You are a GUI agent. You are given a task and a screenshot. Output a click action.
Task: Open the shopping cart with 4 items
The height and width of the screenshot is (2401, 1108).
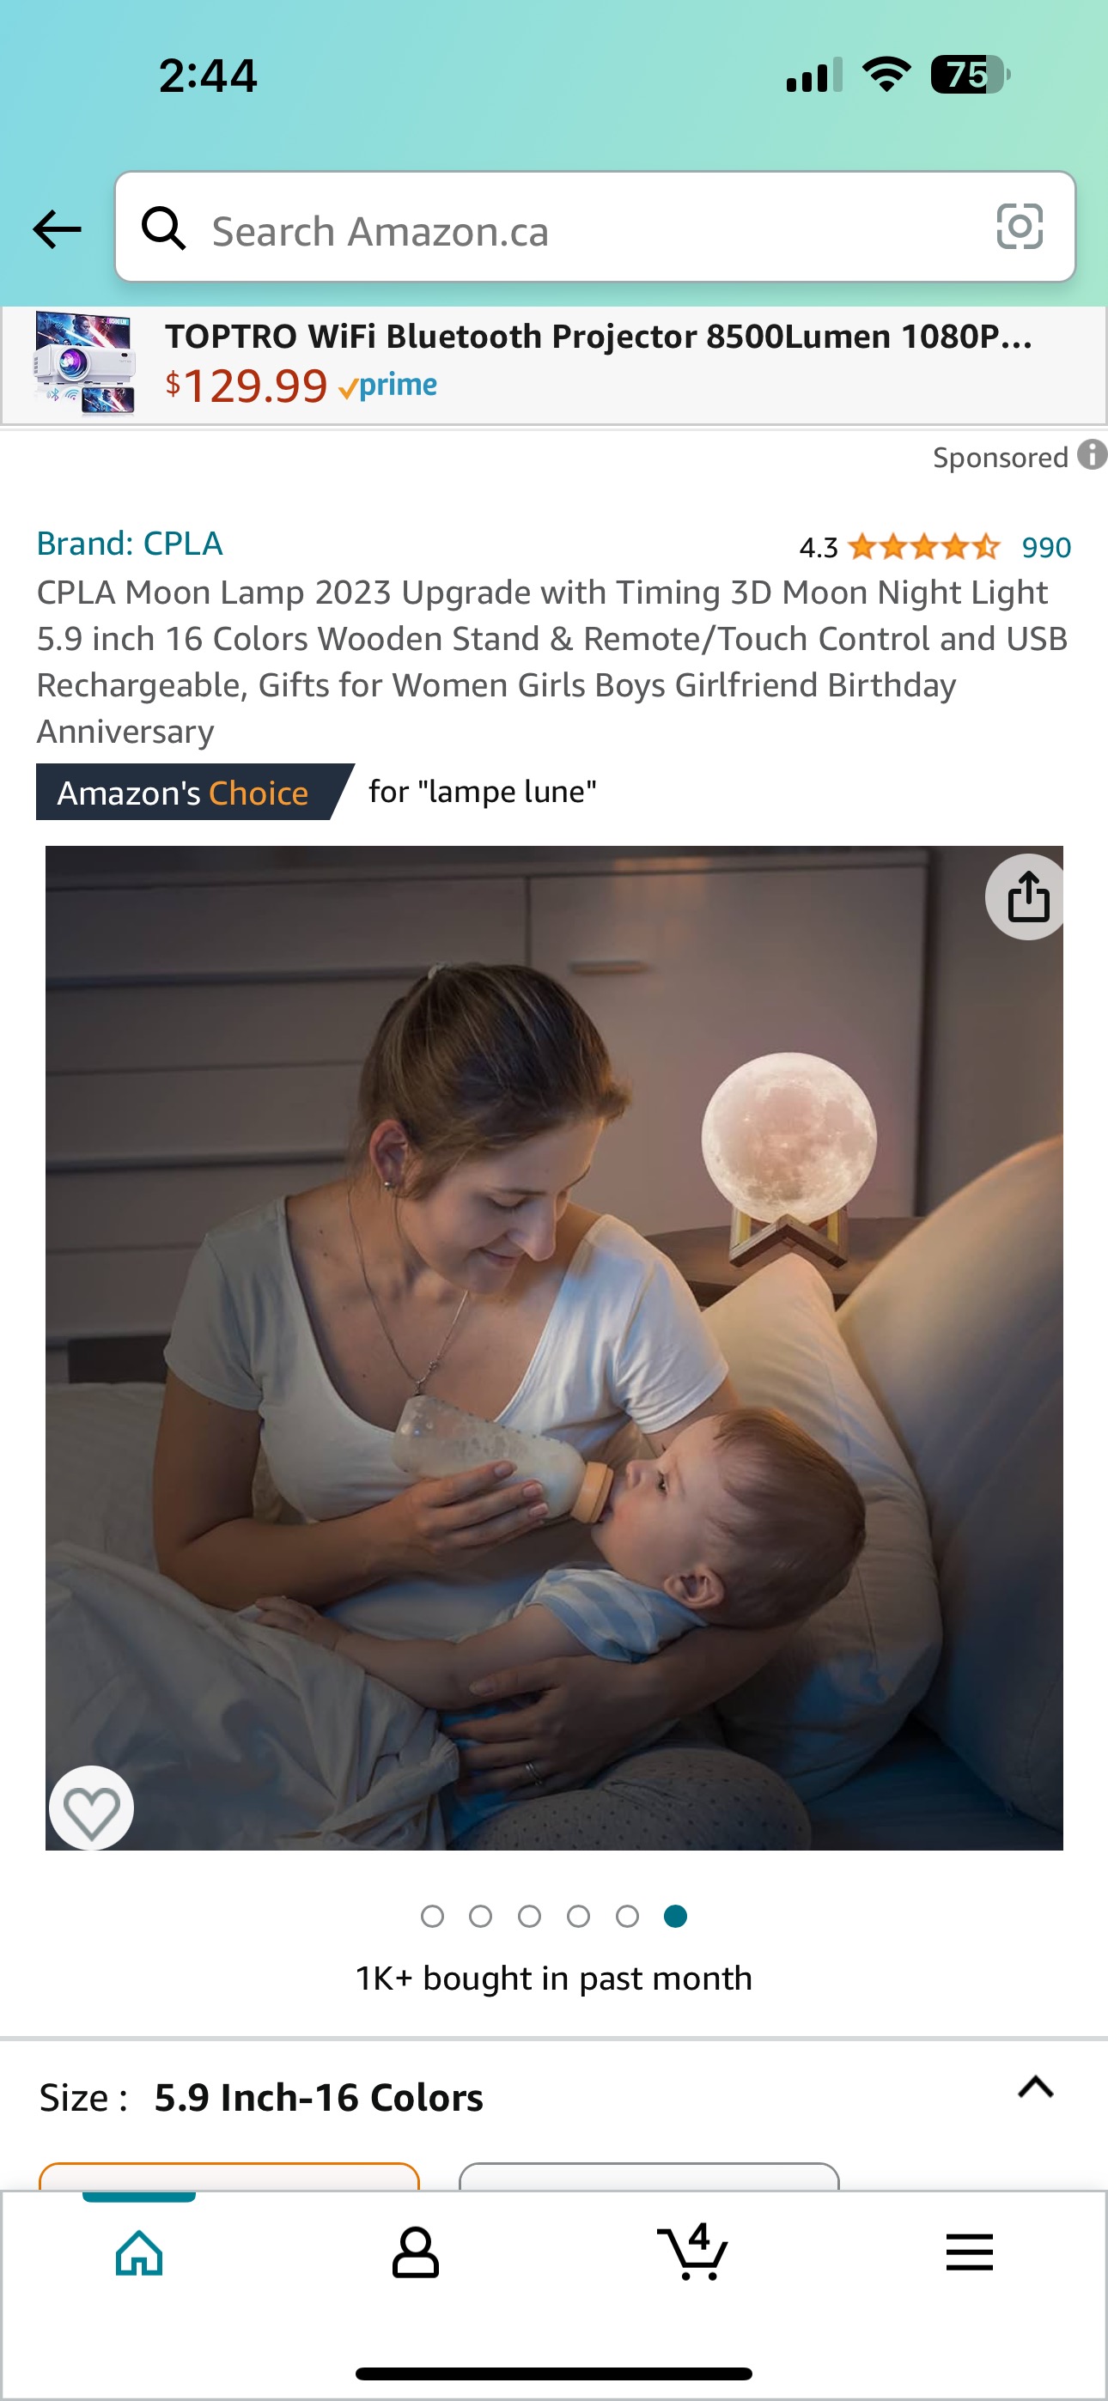(692, 2252)
